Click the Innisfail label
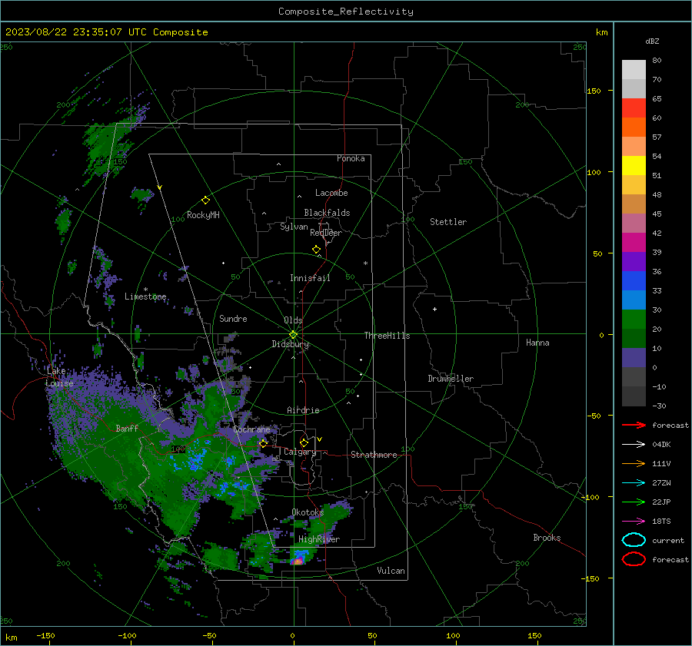 click(x=310, y=278)
